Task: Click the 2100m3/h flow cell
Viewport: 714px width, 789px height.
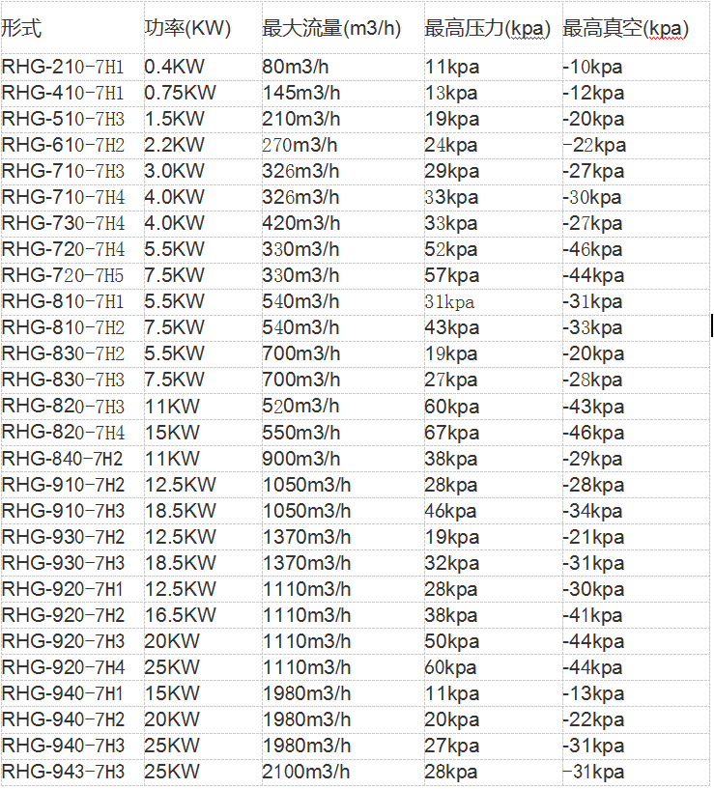Action: click(x=305, y=772)
